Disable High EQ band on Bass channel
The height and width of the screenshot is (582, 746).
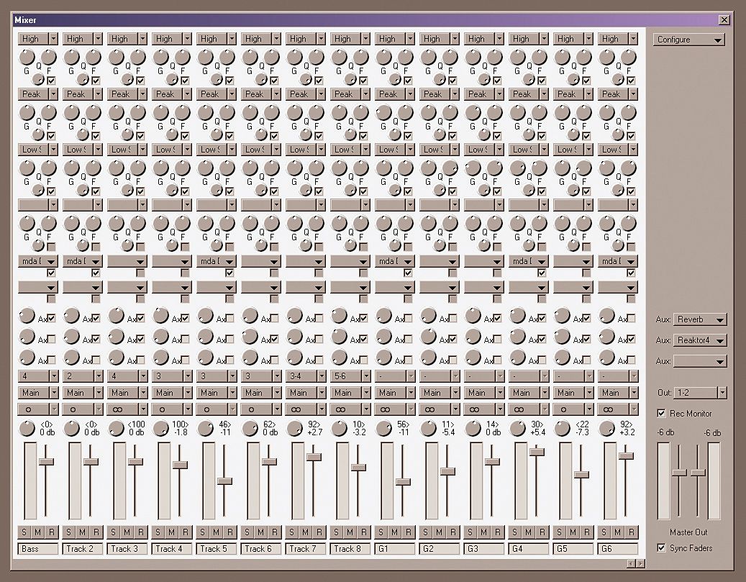[51, 81]
